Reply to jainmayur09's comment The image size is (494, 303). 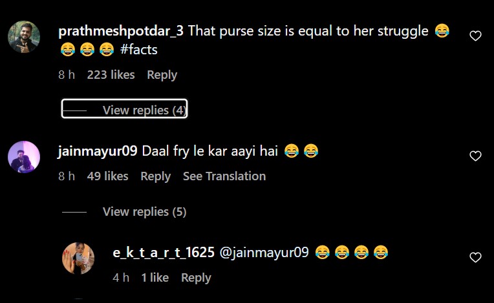click(156, 176)
